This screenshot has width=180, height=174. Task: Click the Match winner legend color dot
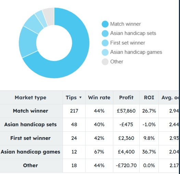coord(105,24)
